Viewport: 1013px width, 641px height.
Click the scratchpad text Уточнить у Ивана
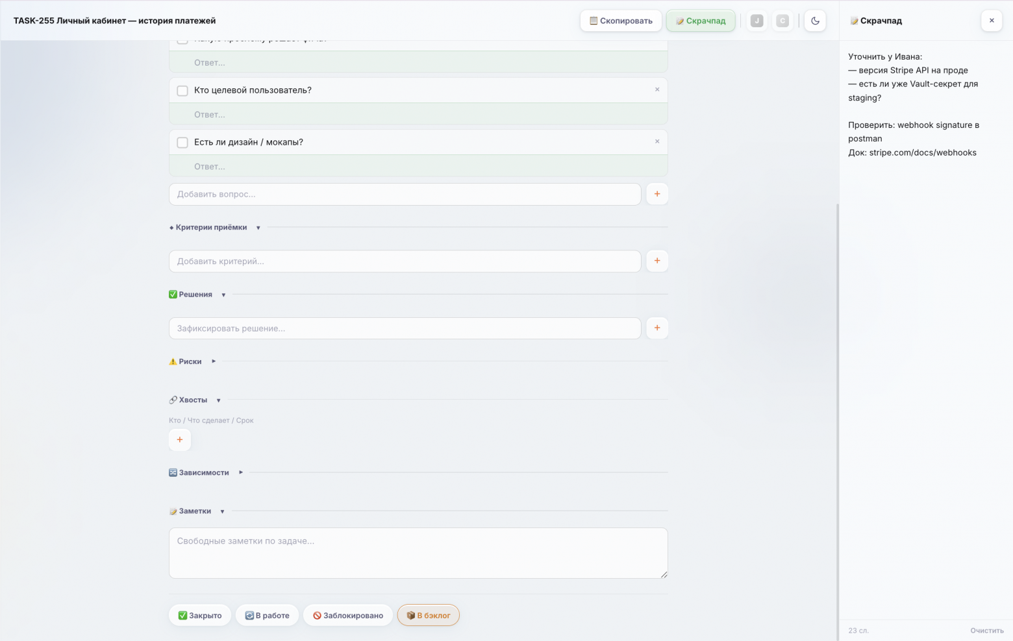coord(885,56)
